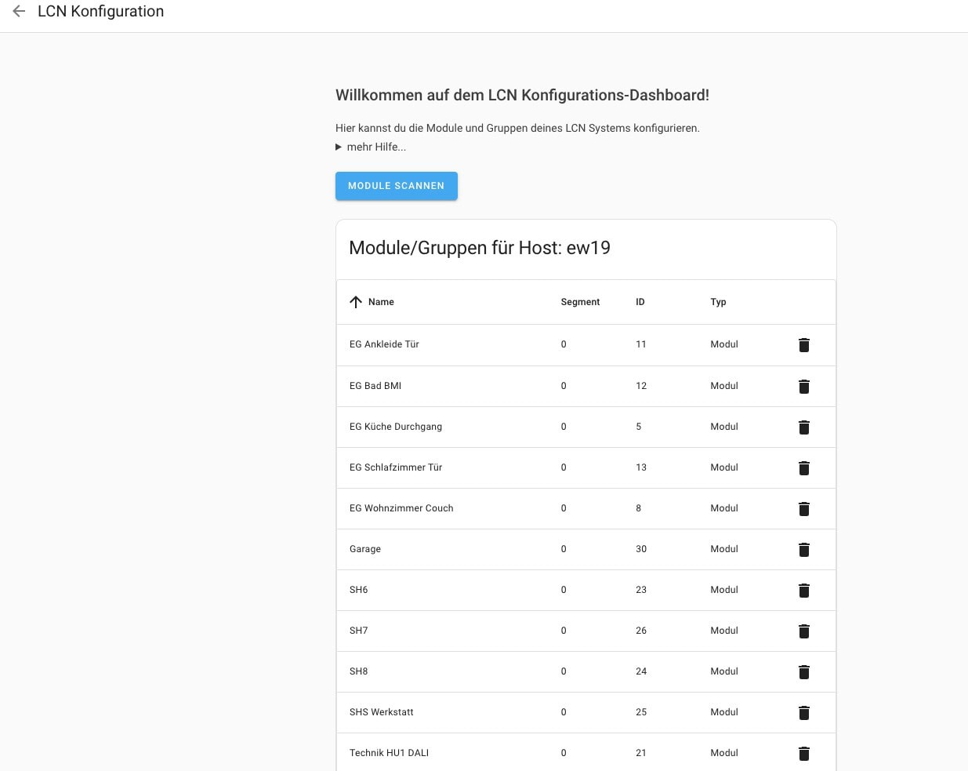This screenshot has height=771, width=968.
Task: Delete the SH7 module
Action: point(803,631)
